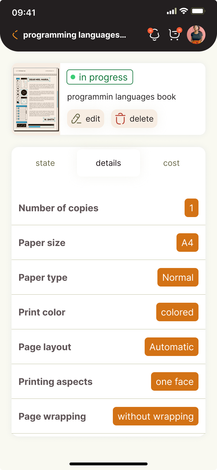Viewport: 217px width, 470px height.
Task: Tap the in progress status badge
Action: click(100, 77)
